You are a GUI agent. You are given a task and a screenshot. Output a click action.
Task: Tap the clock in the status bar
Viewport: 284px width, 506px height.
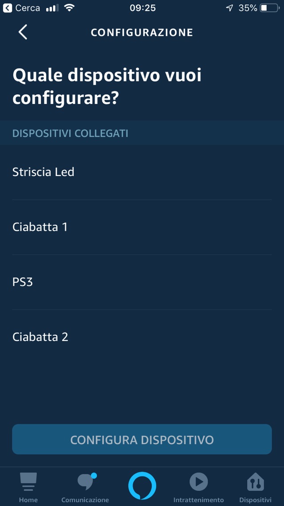(142, 8)
